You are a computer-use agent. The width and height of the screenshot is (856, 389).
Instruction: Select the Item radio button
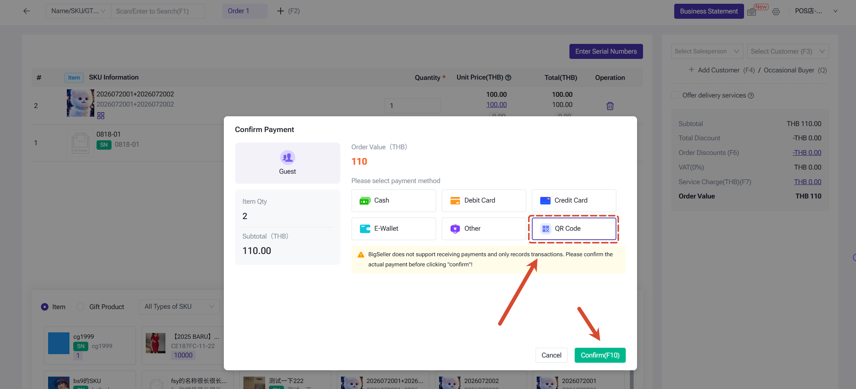click(x=45, y=307)
